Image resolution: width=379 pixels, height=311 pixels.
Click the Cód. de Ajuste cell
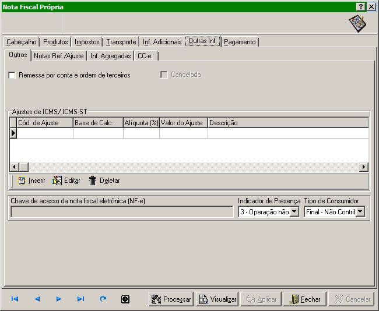(45, 133)
